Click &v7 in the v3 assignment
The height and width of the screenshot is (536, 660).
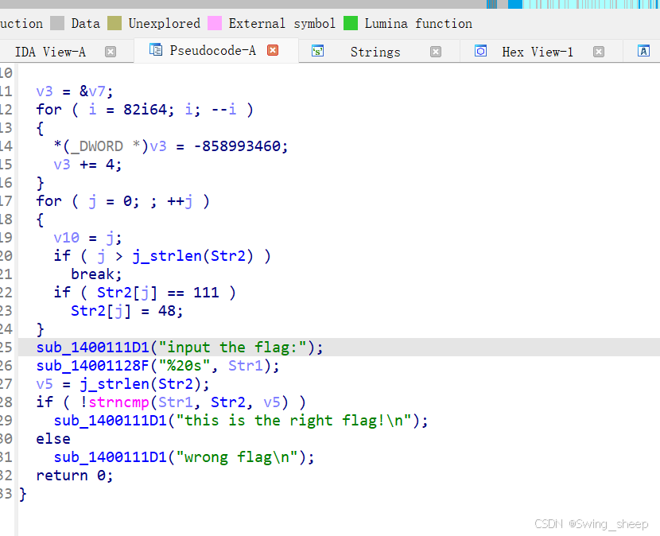point(92,91)
